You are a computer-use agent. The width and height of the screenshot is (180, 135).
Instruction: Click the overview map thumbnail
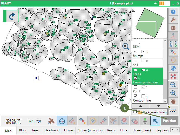click(150, 23)
